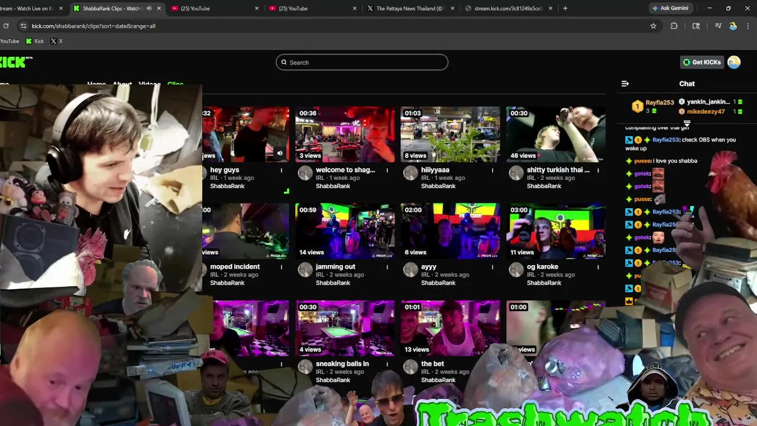Open options menu for 'hiiiyyaaa' clip
The height and width of the screenshot is (426, 757).
493,170
